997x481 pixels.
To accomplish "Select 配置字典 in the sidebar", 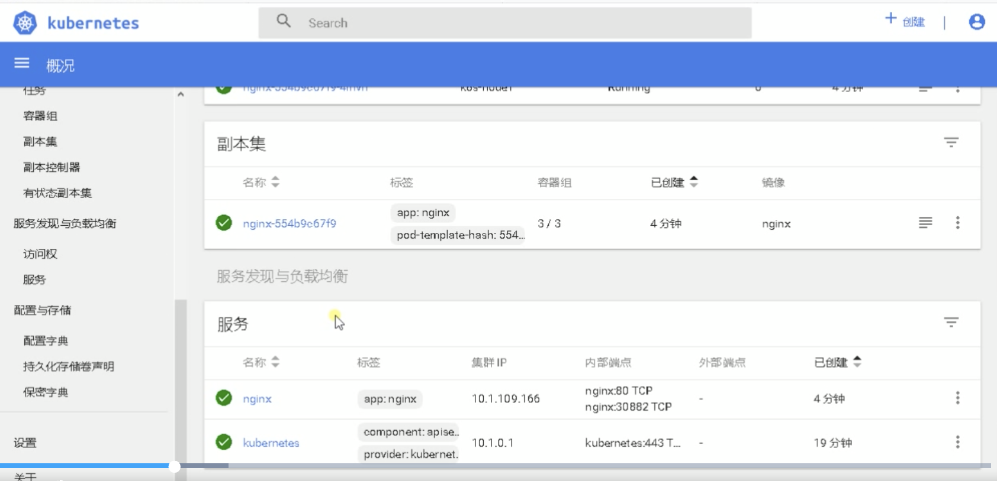I will 46,341.
